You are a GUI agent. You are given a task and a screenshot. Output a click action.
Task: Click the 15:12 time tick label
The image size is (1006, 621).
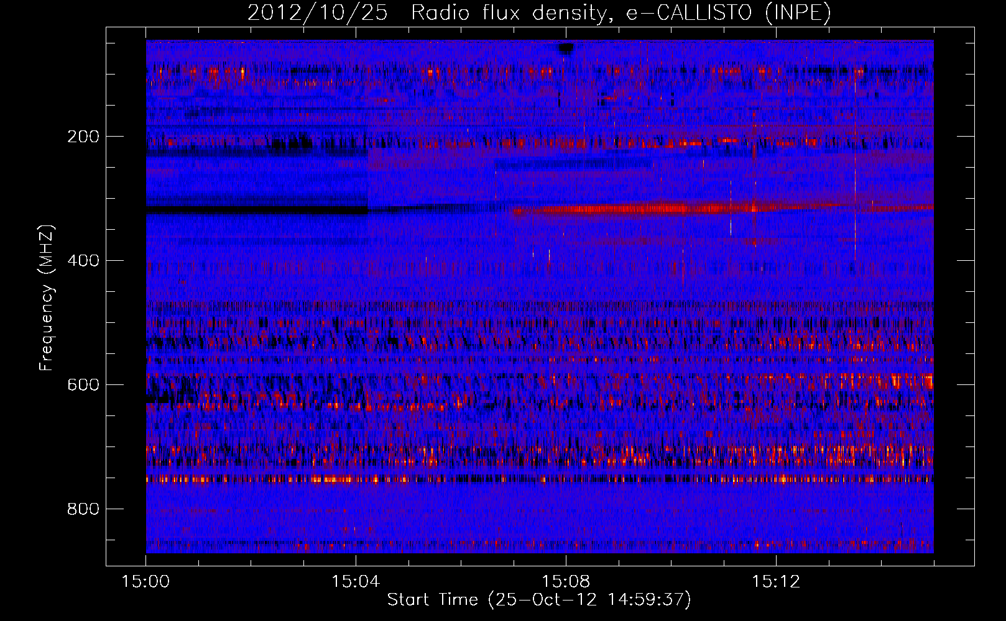[x=776, y=582]
